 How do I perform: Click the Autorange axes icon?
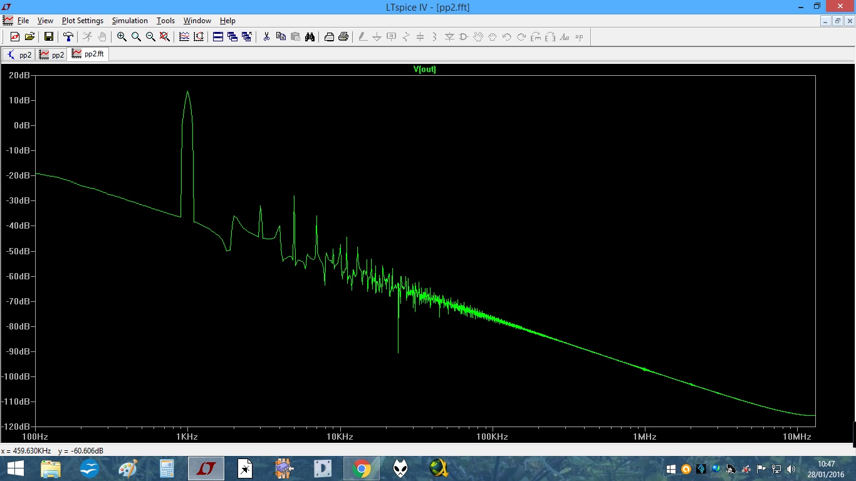pos(199,37)
